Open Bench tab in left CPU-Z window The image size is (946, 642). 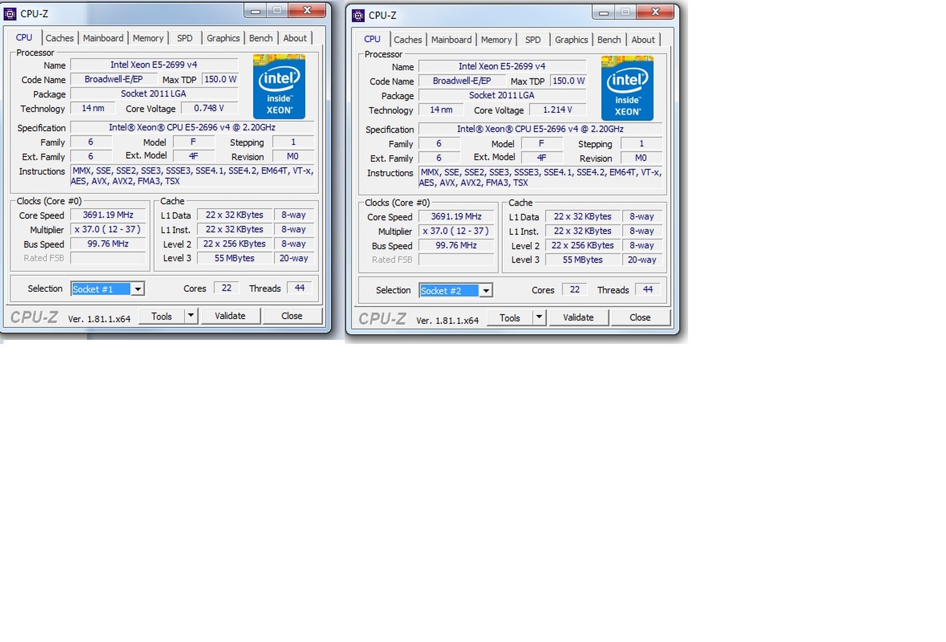tap(261, 38)
